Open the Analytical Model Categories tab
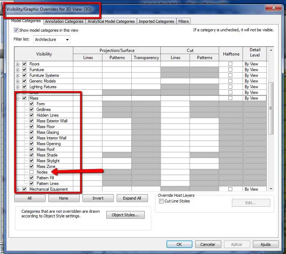286x254 pixels. click(x=111, y=21)
